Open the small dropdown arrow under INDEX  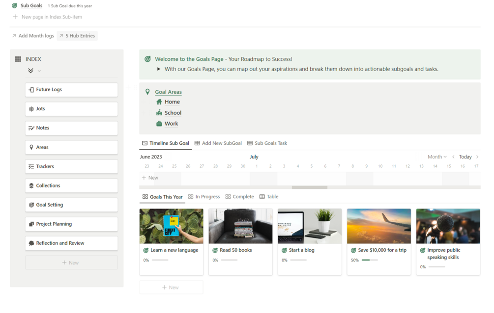pos(39,71)
